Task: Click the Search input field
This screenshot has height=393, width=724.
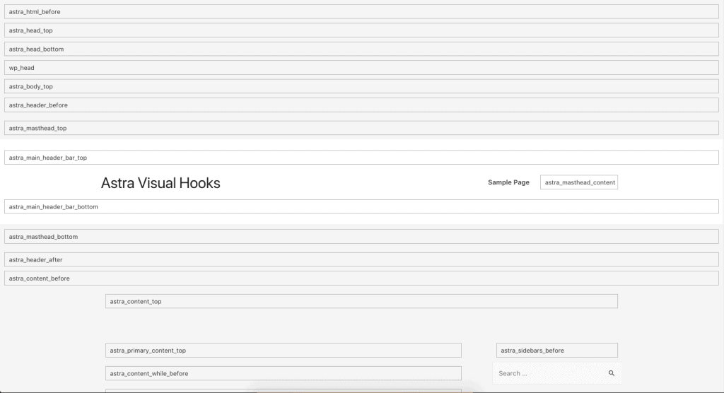Action: pos(556,373)
